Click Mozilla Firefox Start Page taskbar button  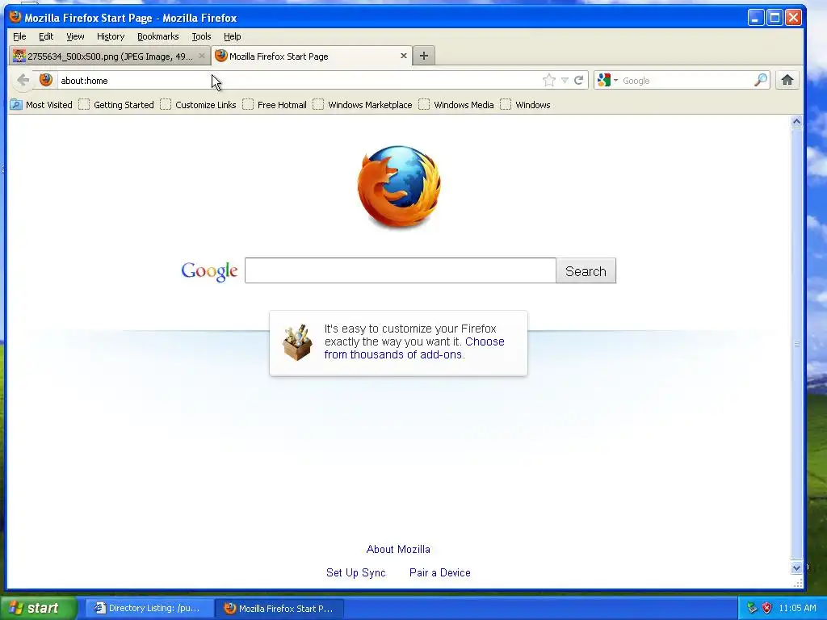pos(279,609)
